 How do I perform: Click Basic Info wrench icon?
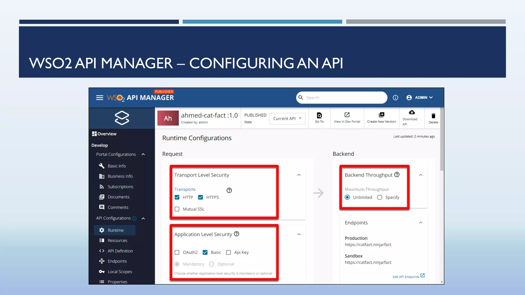pyautogui.click(x=102, y=166)
